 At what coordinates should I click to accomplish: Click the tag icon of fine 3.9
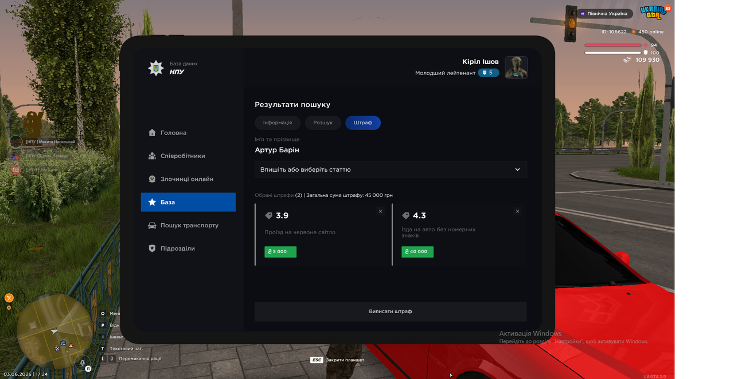point(268,216)
